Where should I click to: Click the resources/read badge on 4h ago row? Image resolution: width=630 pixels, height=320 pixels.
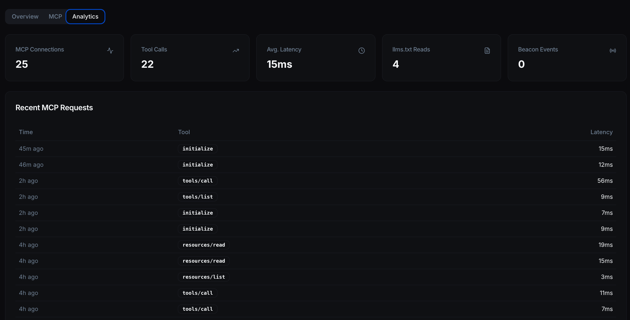coord(203,245)
